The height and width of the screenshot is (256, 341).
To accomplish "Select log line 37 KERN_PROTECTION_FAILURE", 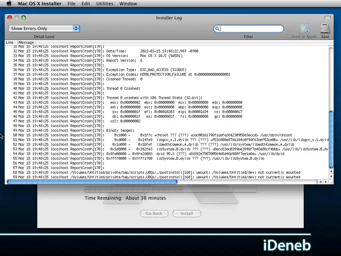I will [167, 74].
